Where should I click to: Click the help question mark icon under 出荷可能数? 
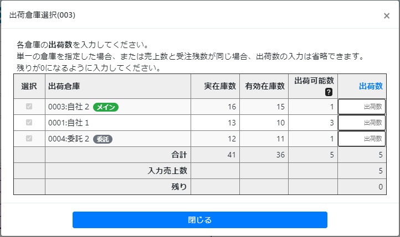click(329, 92)
